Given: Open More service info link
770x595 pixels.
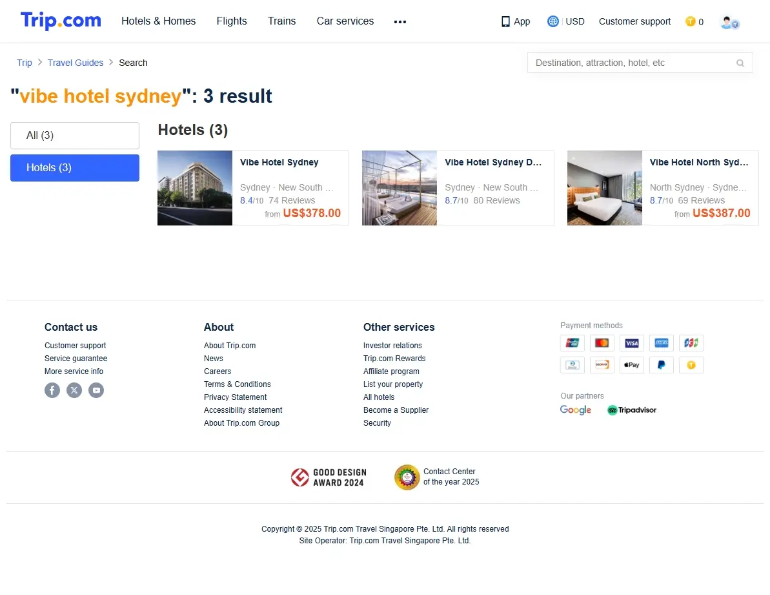Looking at the screenshot, I should 74,371.
